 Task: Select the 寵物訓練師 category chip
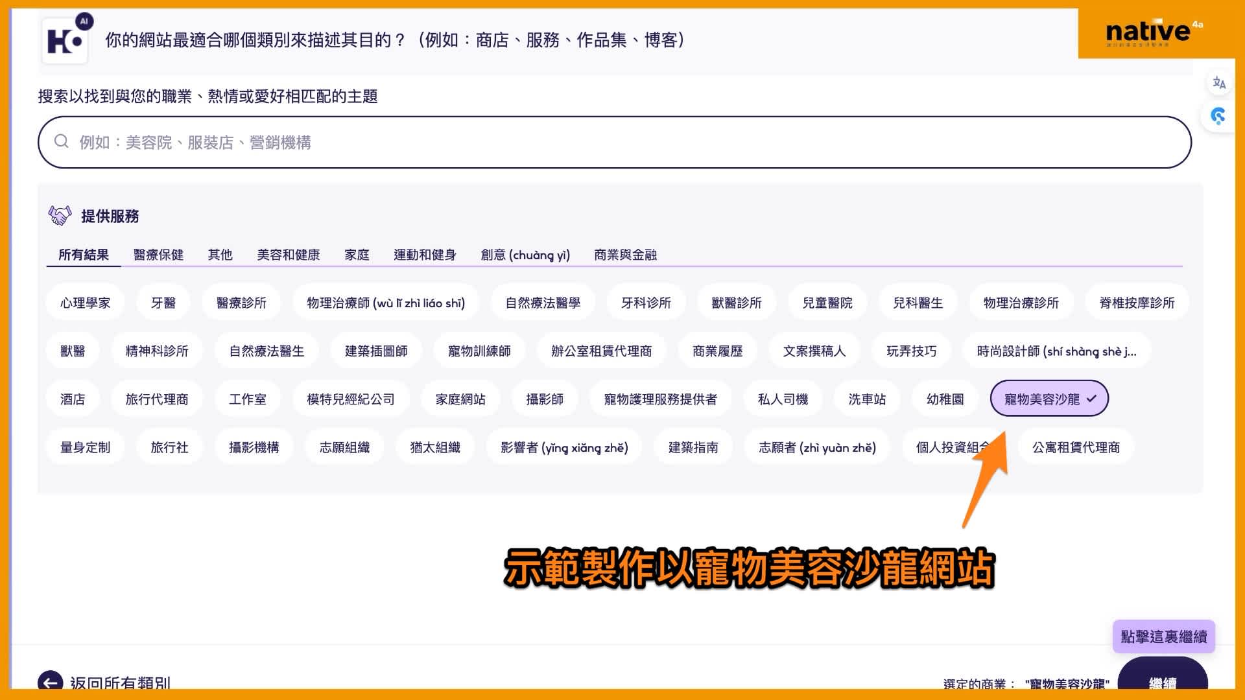tap(479, 351)
